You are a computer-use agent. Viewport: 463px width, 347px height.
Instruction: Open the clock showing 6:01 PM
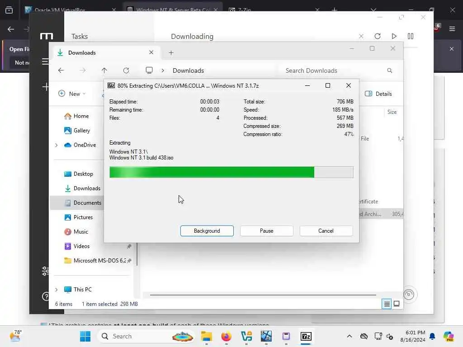click(x=412, y=336)
